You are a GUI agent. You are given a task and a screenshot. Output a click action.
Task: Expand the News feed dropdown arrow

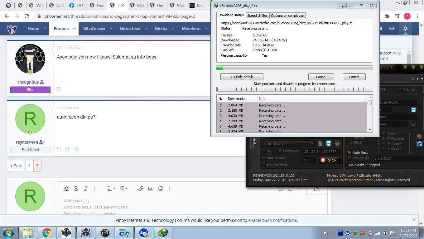(146, 29)
